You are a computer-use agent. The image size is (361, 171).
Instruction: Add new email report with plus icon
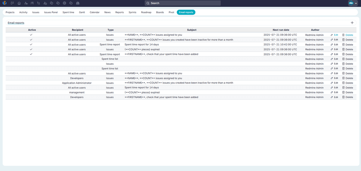352,23
